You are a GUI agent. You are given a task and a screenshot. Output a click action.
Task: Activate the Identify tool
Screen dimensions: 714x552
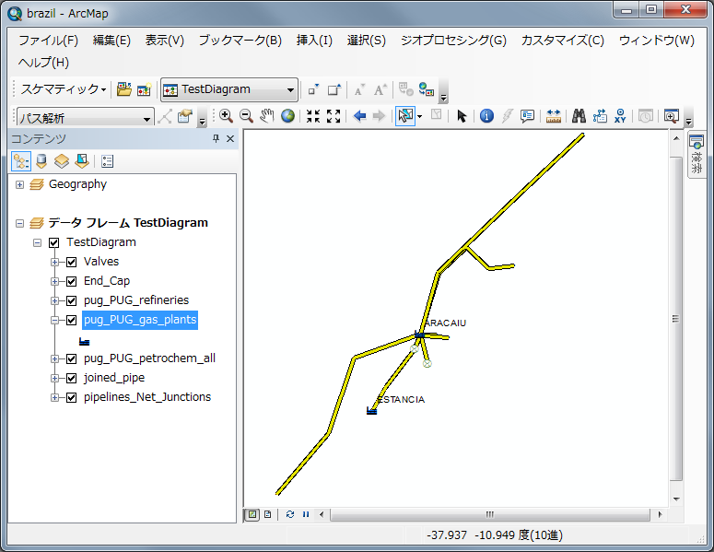click(x=486, y=116)
